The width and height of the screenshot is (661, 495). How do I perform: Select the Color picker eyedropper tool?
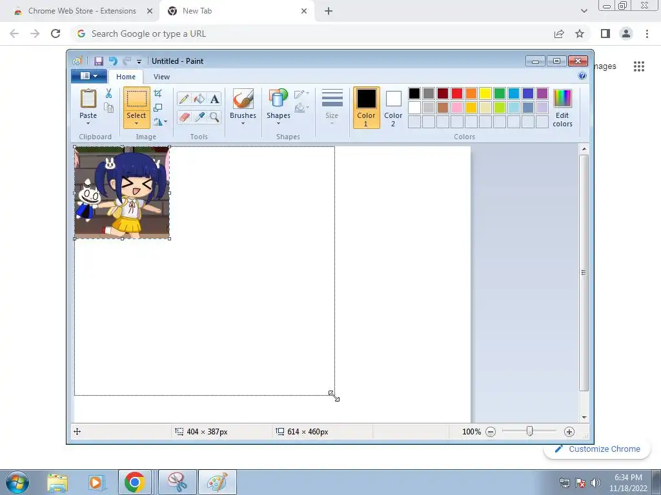click(x=199, y=117)
